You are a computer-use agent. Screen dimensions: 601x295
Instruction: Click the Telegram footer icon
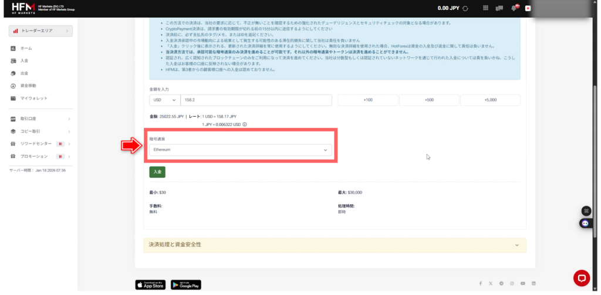501,284
